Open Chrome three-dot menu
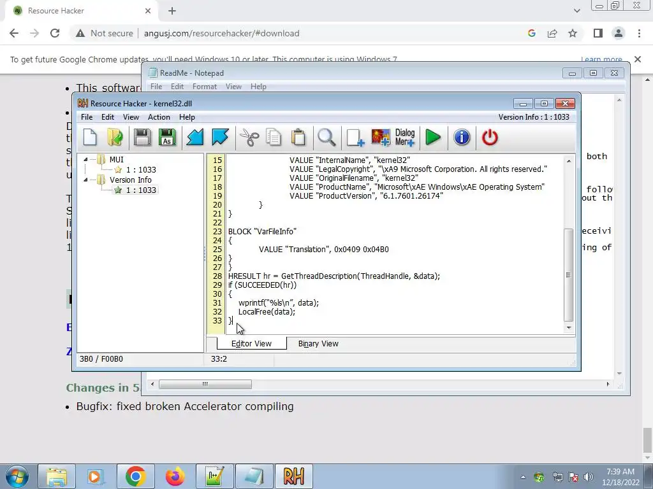Viewport: 653px width, 489px height. click(639, 33)
